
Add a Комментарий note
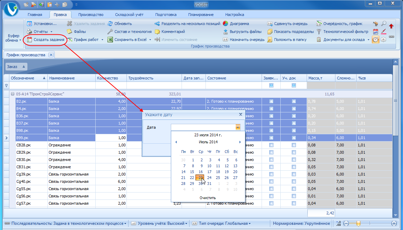coord(170,32)
